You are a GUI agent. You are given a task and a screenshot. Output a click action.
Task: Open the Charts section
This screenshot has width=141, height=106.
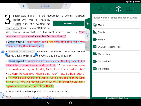tap(116, 32)
